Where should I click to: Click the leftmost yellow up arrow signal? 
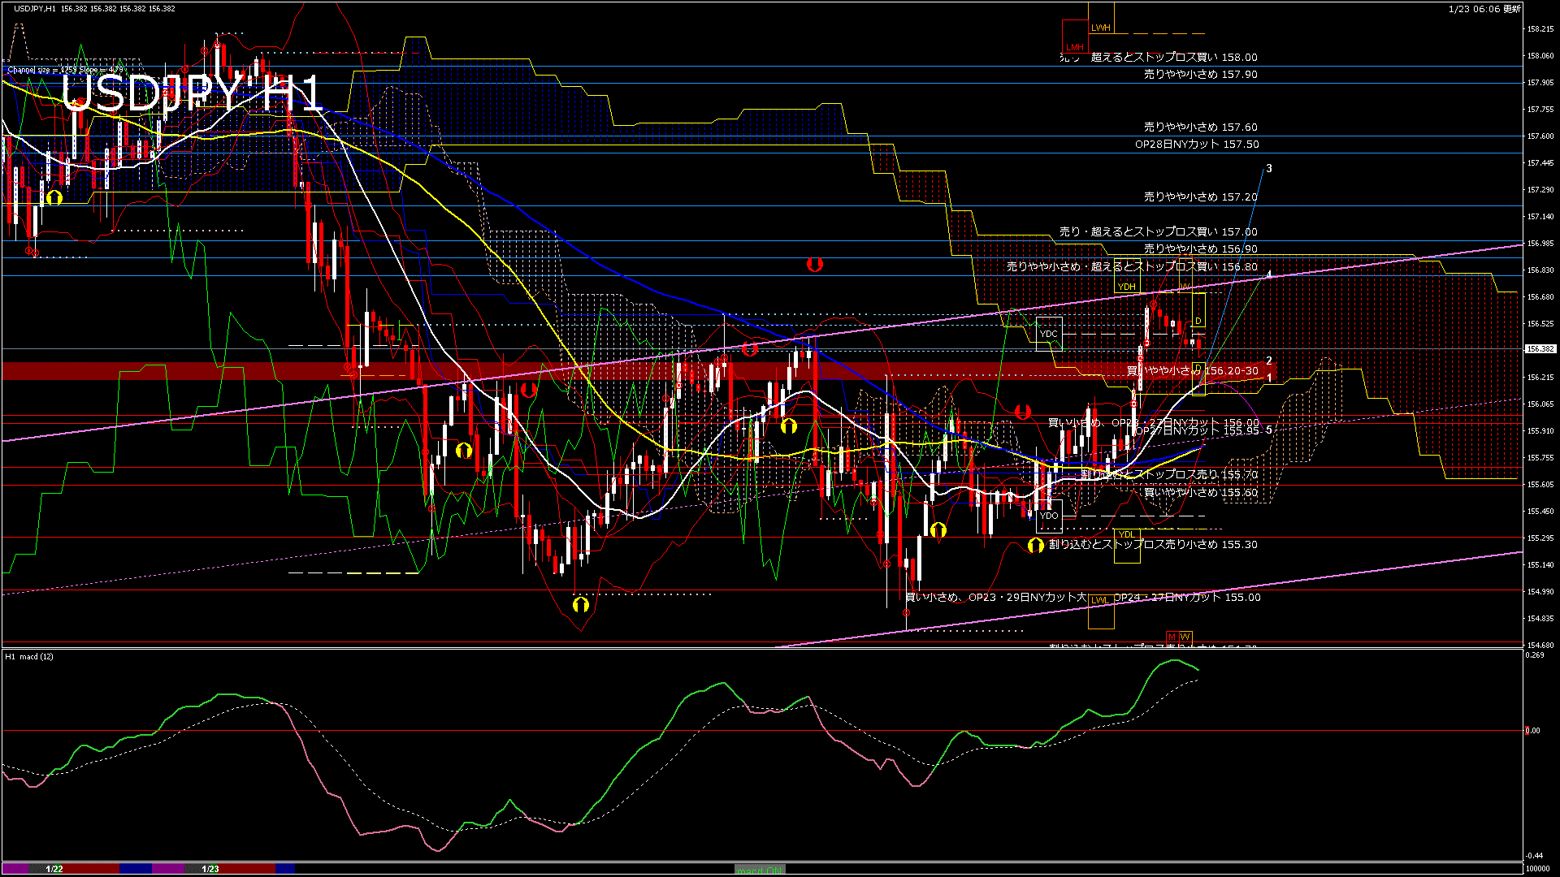[54, 197]
